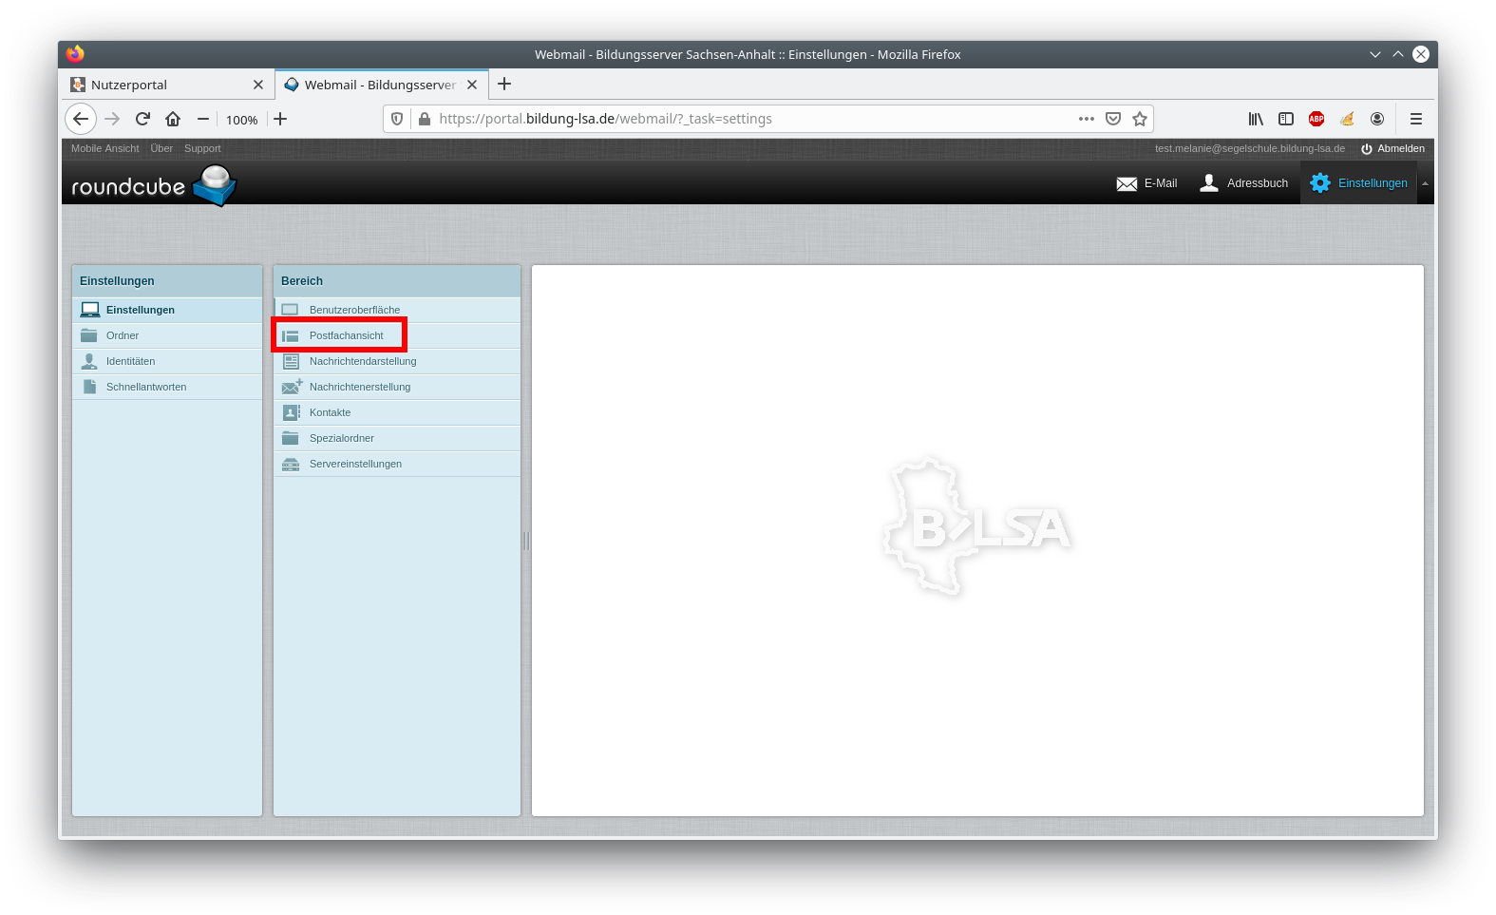Open the Kontakte section

pos(397,412)
